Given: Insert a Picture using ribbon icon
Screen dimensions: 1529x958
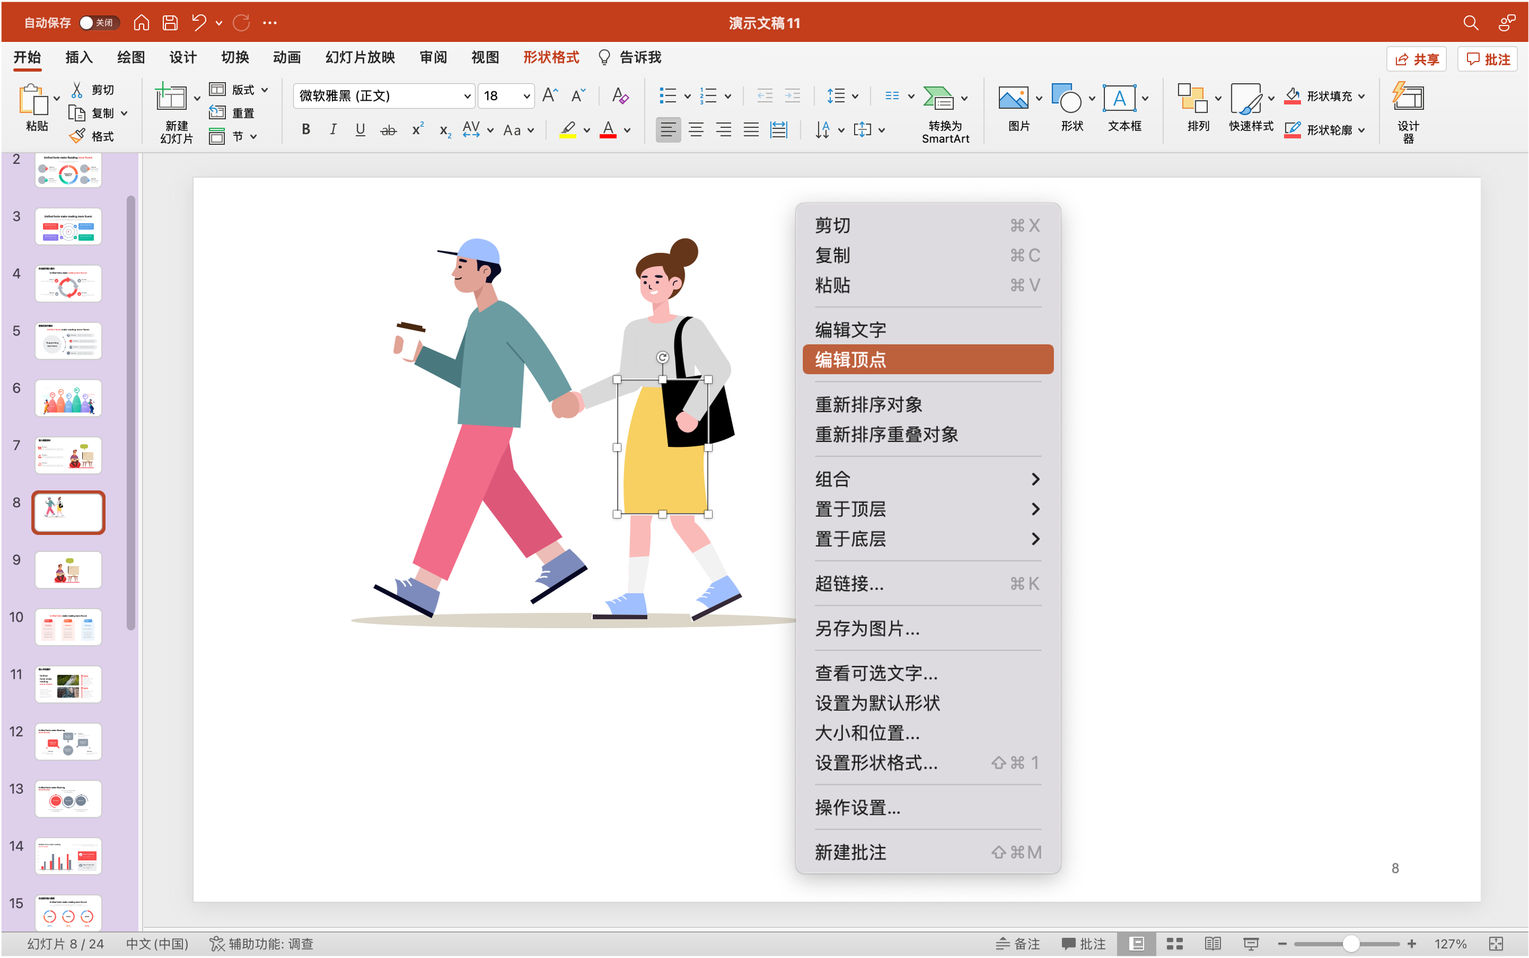Looking at the screenshot, I should [x=1013, y=98].
